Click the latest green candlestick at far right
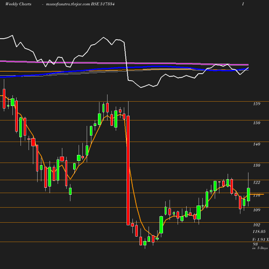The image size is (269, 269). point(249,195)
